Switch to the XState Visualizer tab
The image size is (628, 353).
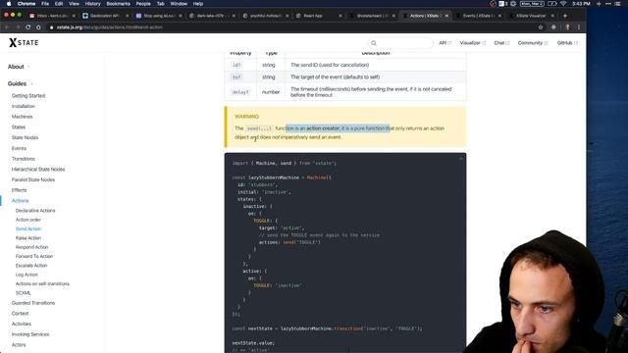click(x=531, y=16)
